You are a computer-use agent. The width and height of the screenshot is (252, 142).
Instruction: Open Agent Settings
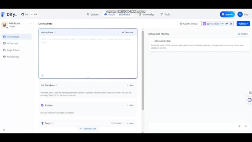coord(189,24)
